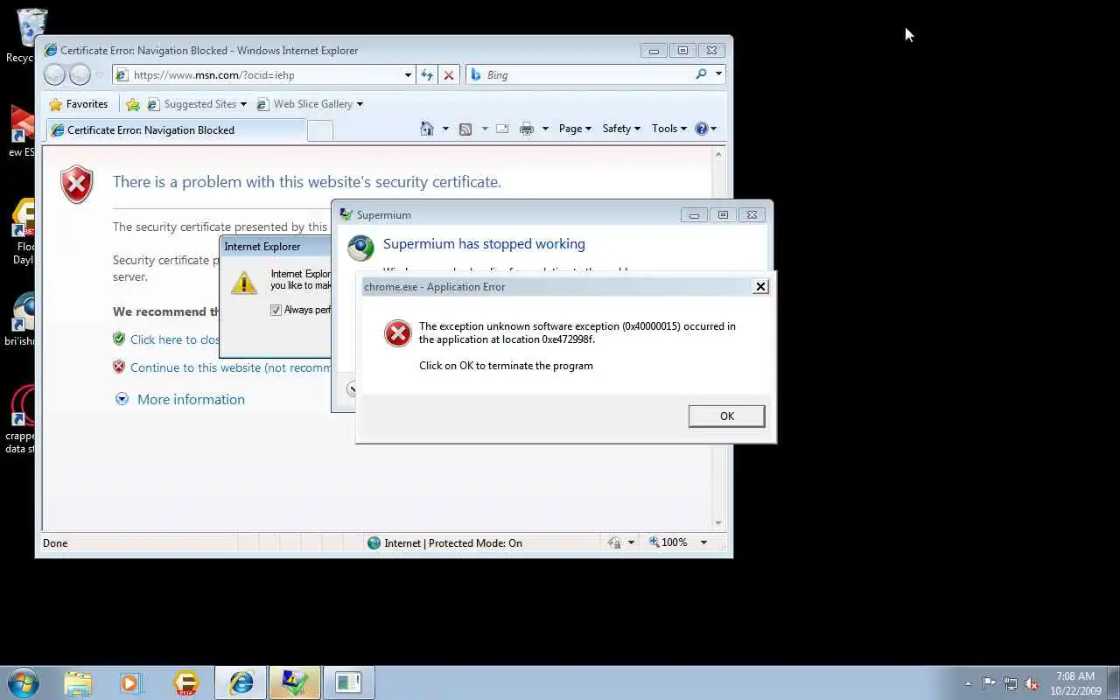Click "Continue to this website" link

[x=230, y=367]
